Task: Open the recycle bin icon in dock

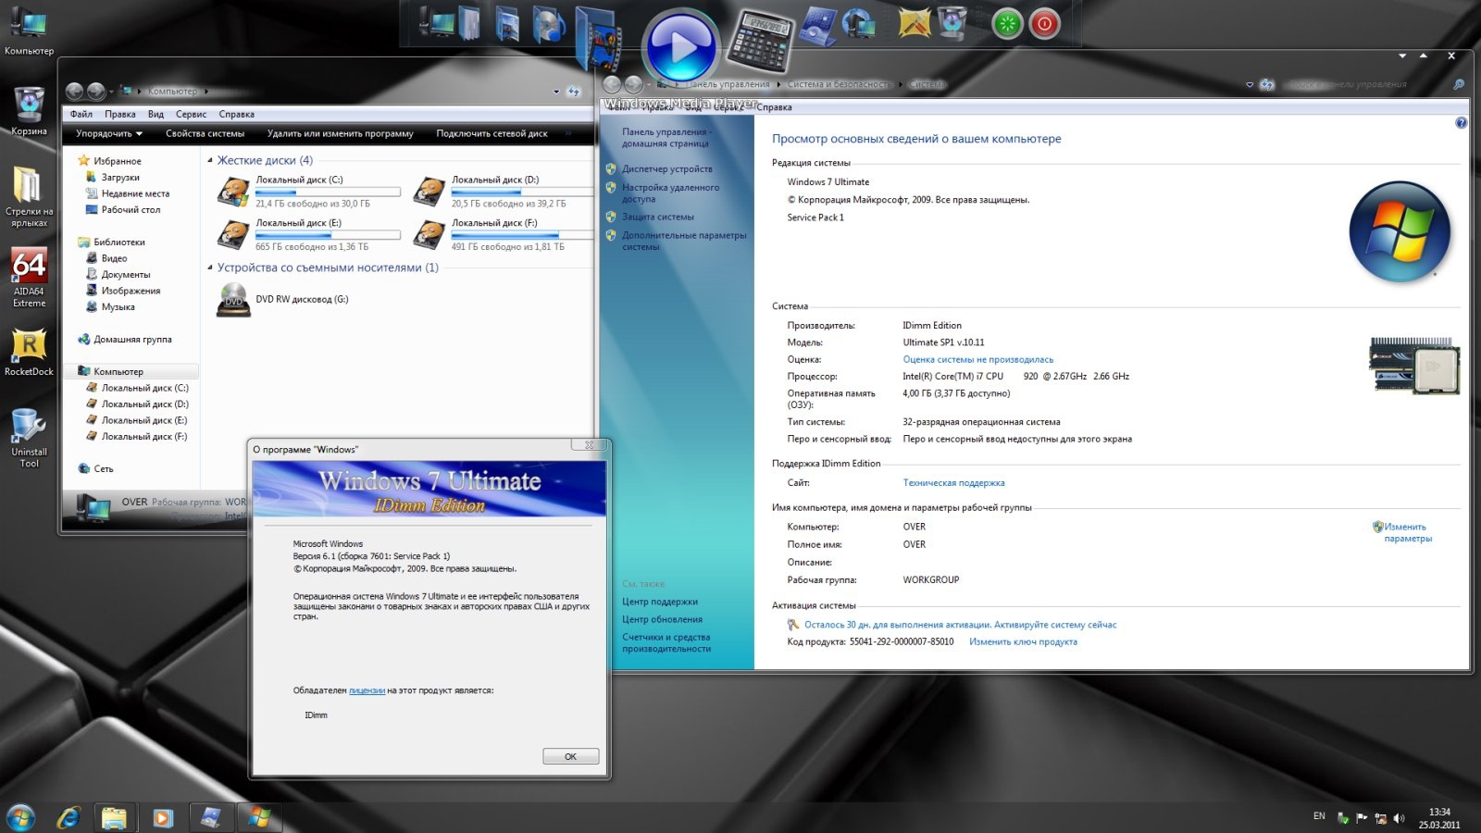Action: (952, 22)
